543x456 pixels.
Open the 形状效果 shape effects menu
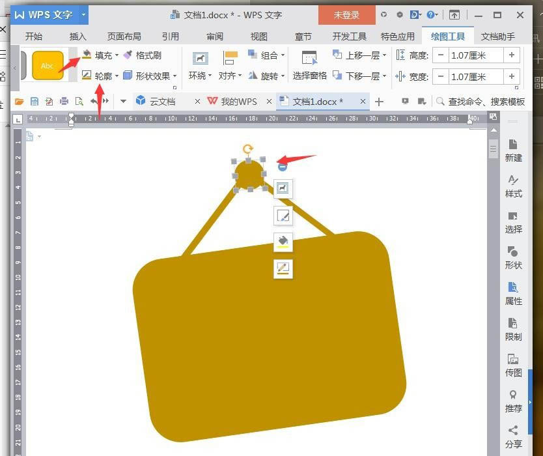(x=150, y=76)
